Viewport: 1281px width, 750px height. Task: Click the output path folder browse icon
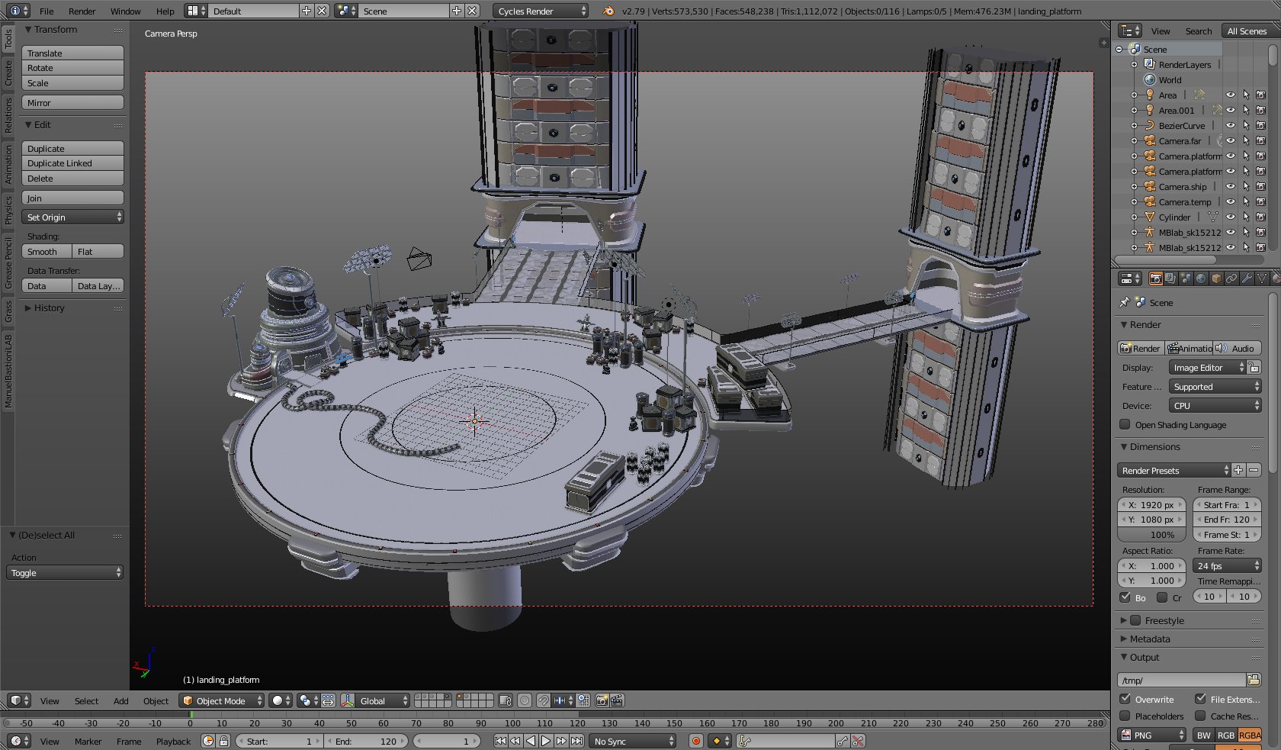pos(1254,680)
